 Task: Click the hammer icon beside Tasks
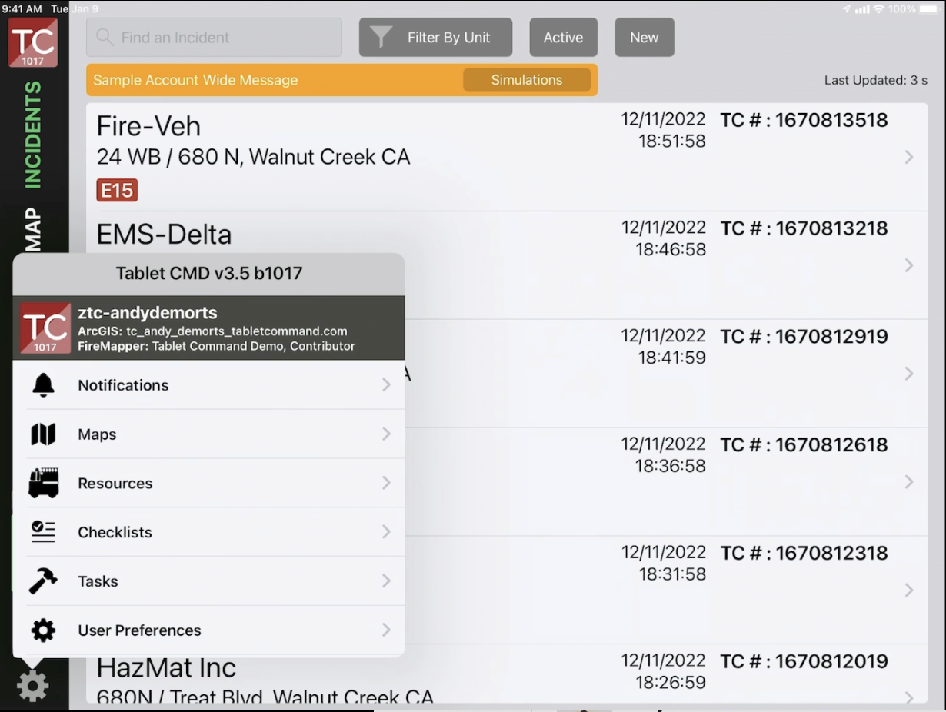coord(43,581)
